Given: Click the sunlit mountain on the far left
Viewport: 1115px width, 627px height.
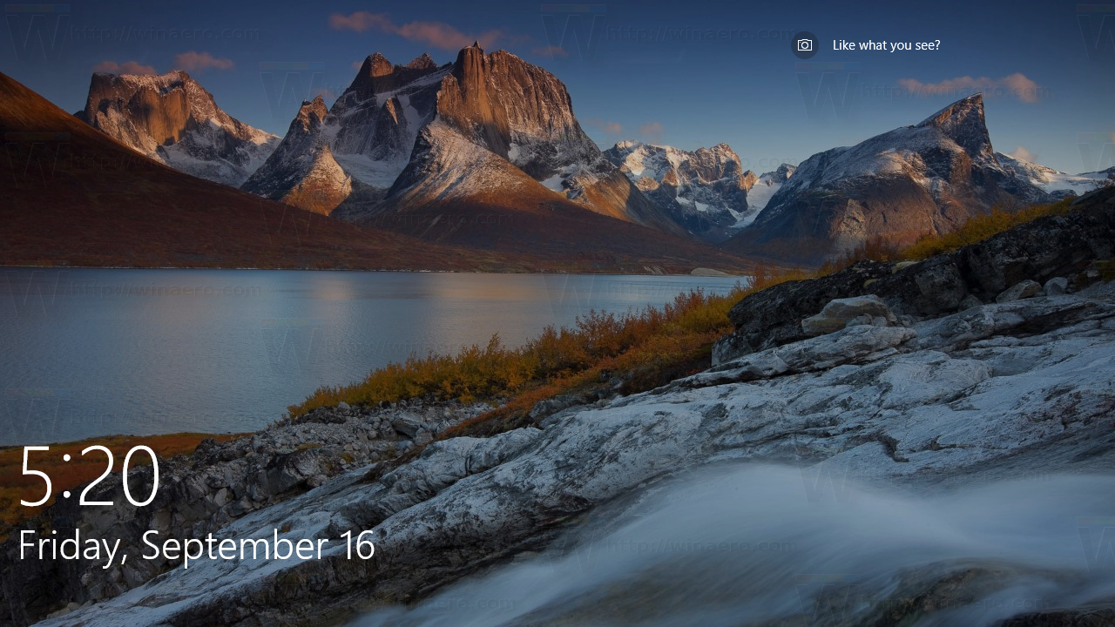Looking at the screenshot, I should pyautogui.click(x=166, y=113).
